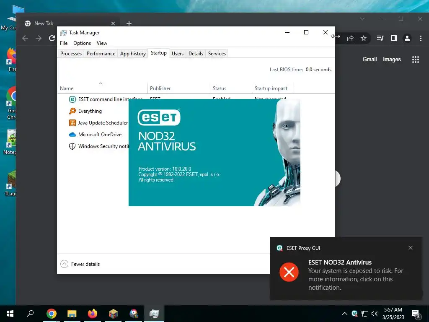This screenshot has height=322, width=429.
Task: Open the Gmail link
Action: [x=370, y=59]
